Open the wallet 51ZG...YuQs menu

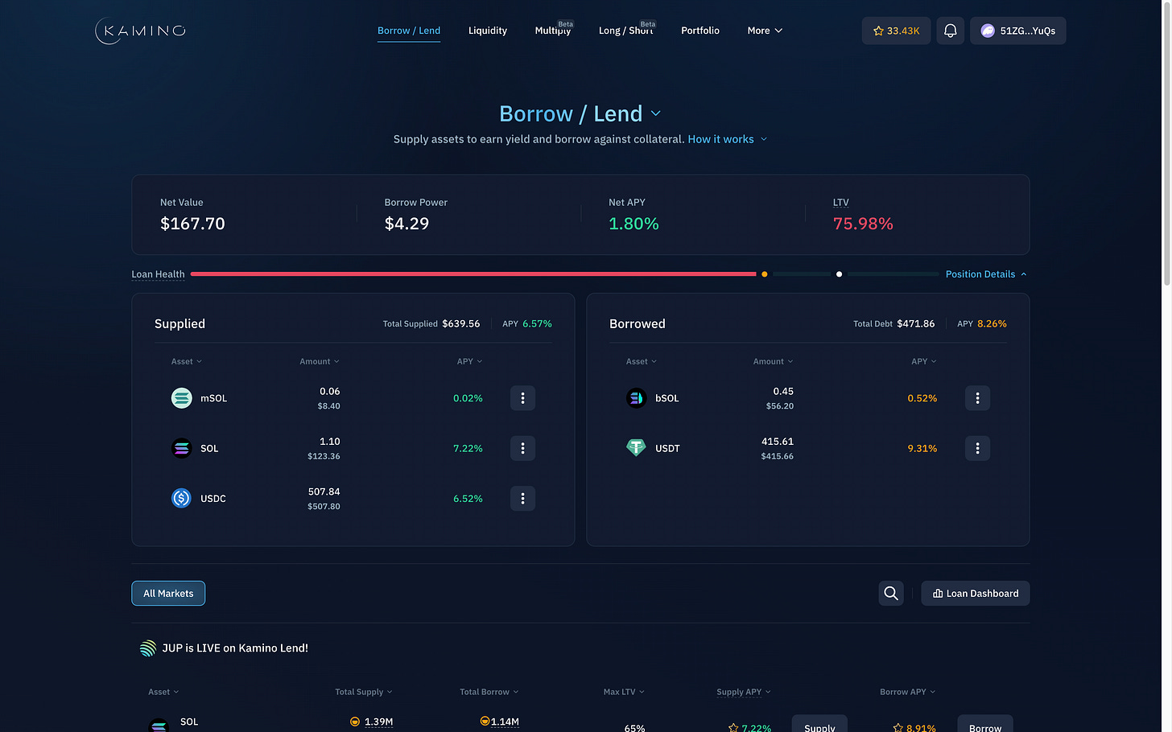(x=1017, y=31)
